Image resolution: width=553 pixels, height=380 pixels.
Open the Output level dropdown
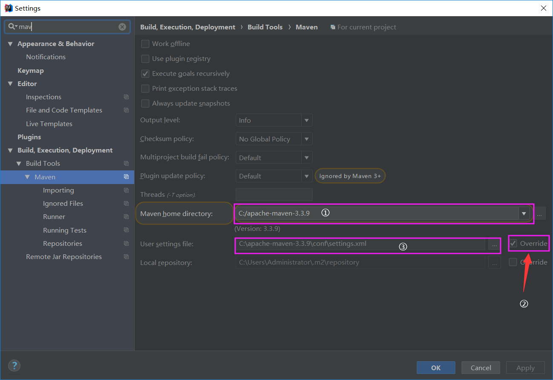point(306,121)
